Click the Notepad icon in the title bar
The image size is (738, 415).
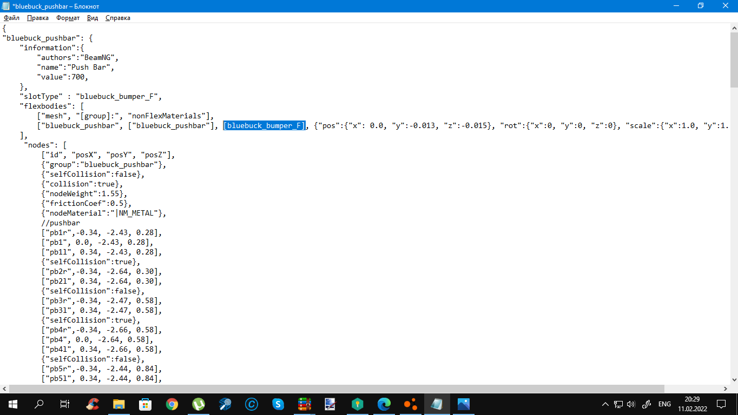(x=6, y=6)
